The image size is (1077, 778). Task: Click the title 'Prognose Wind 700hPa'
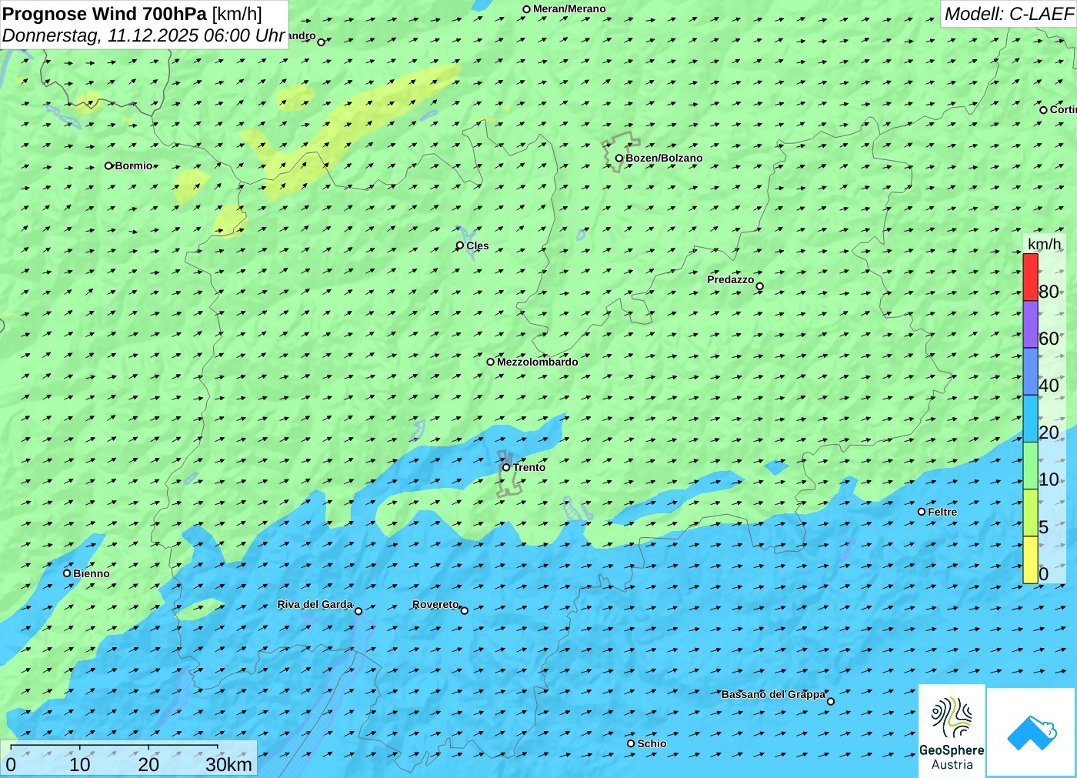point(105,14)
